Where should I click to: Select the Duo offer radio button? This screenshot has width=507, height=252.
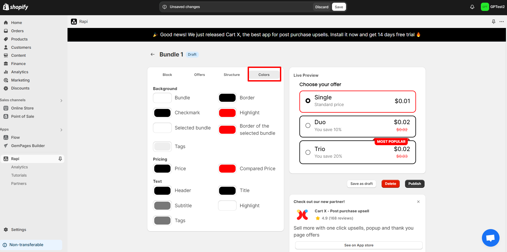click(x=308, y=125)
